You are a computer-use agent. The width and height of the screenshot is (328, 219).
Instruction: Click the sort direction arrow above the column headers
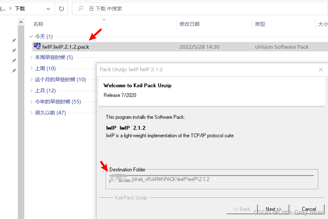point(104,20)
